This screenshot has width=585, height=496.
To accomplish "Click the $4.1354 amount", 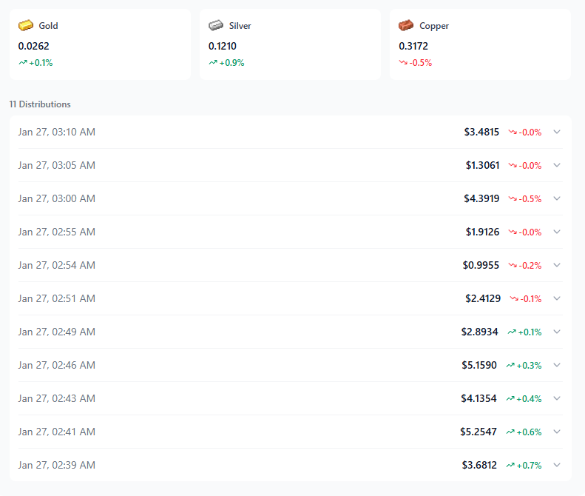I will click(x=479, y=398).
